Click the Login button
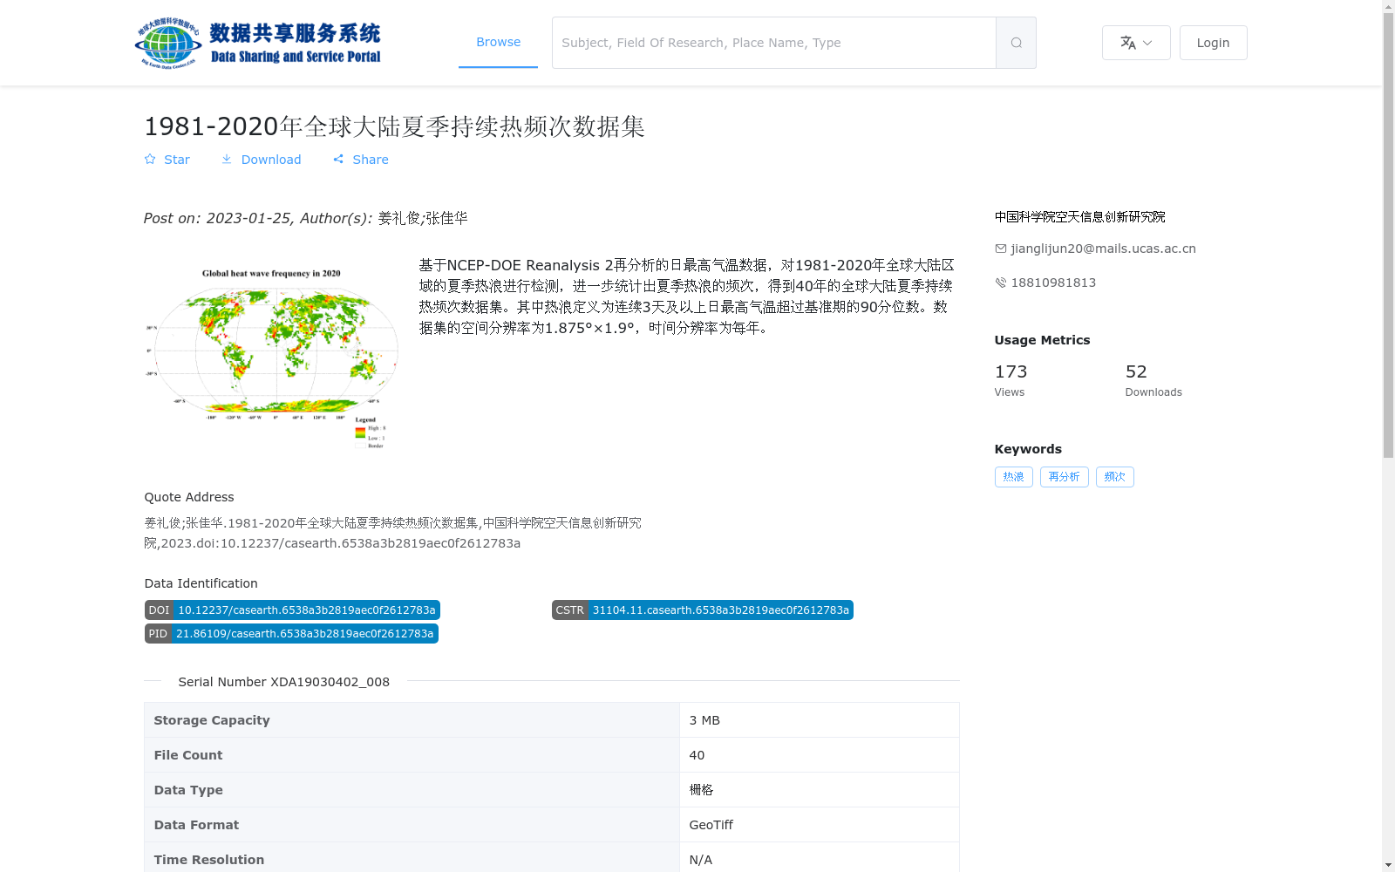The image size is (1395, 872). (x=1213, y=43)
